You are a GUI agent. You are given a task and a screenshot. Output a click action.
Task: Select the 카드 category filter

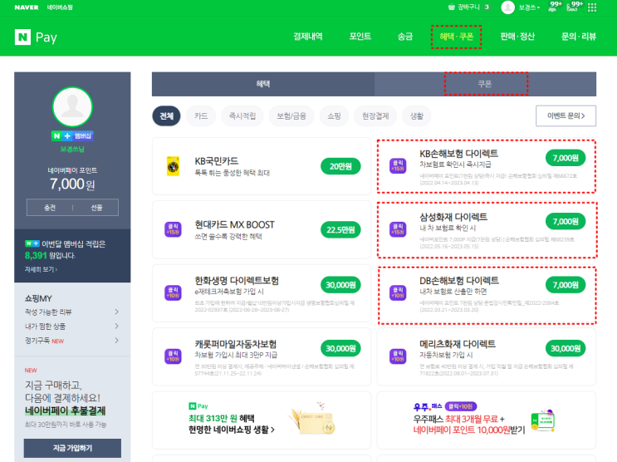click(201, 116)
